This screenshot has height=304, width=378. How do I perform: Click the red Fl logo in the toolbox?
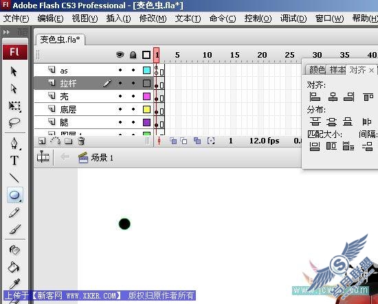(x=15, y=52)
